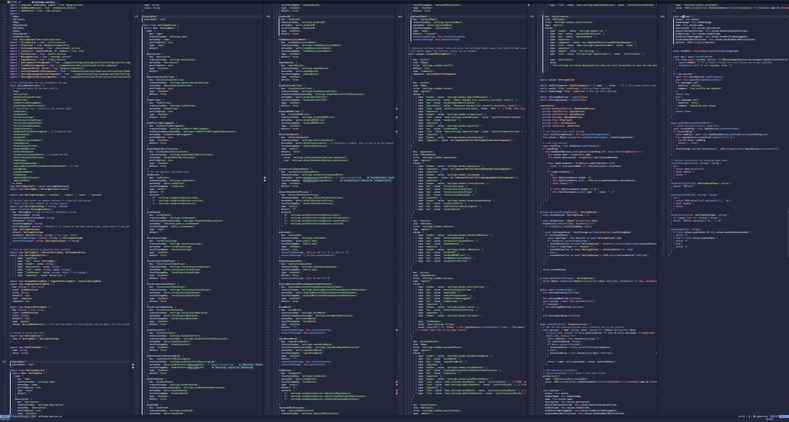Click the diagnostics count icon in statusline

click(34, 416)
